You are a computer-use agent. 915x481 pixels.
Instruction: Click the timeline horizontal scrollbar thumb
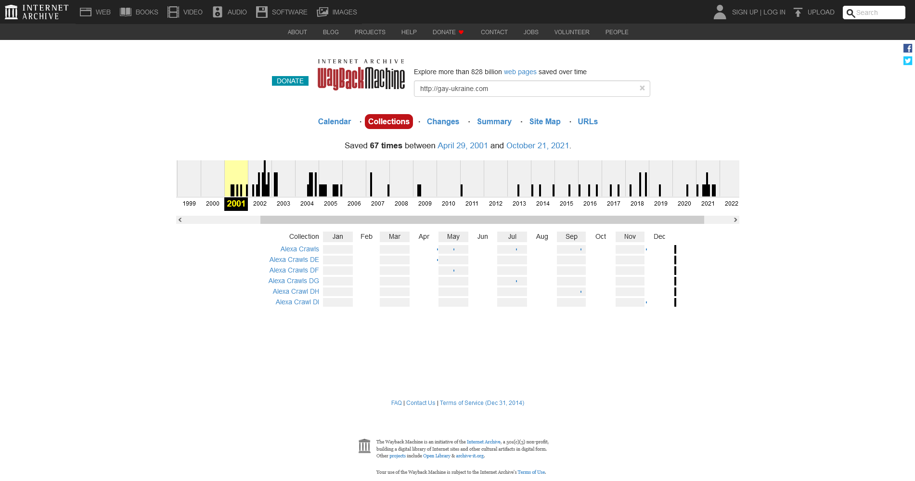[x=482, y=220]
